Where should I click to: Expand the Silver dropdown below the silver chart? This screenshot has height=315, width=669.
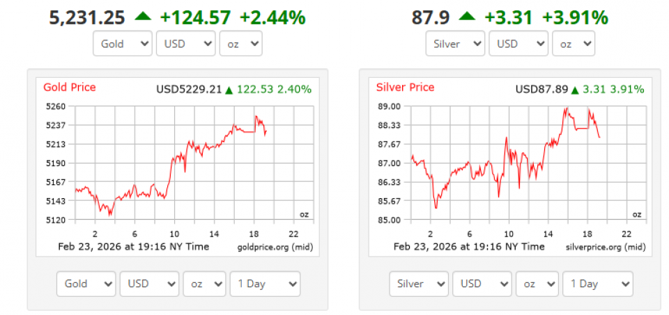coord(419,284)
